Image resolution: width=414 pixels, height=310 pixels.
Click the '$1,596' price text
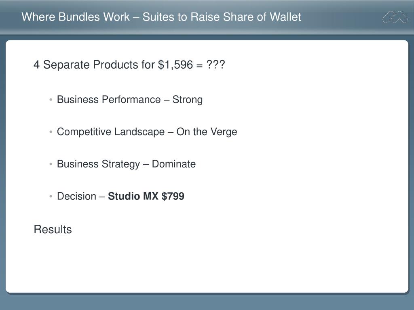175,65
